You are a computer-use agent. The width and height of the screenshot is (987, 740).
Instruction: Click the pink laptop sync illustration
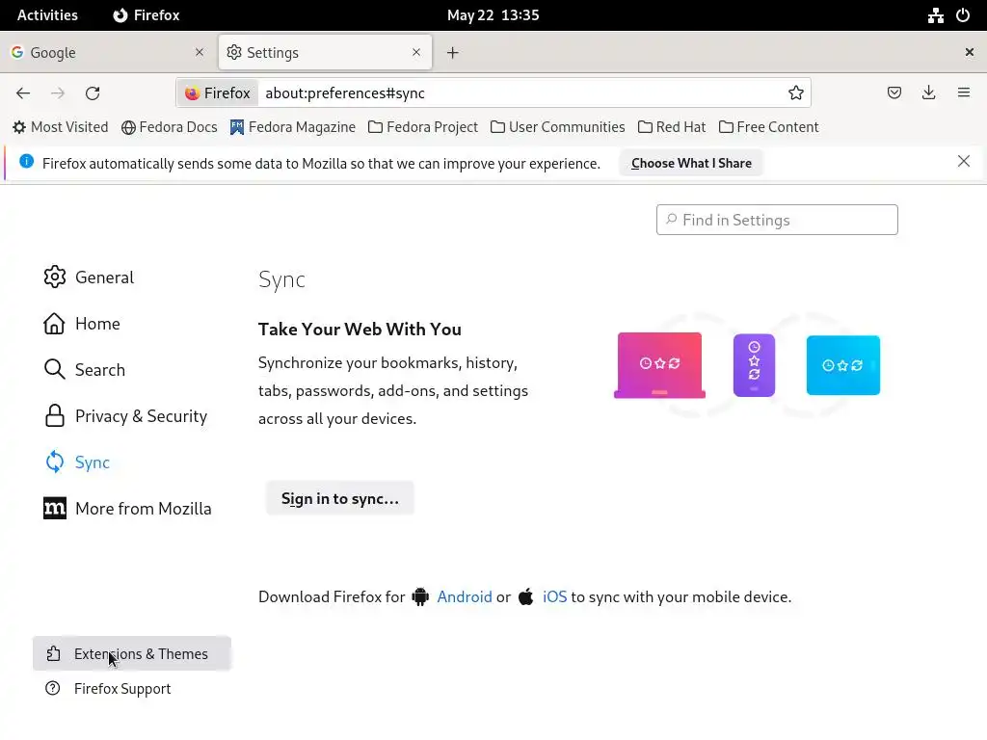pyautogui.click(x=659, y=365)
